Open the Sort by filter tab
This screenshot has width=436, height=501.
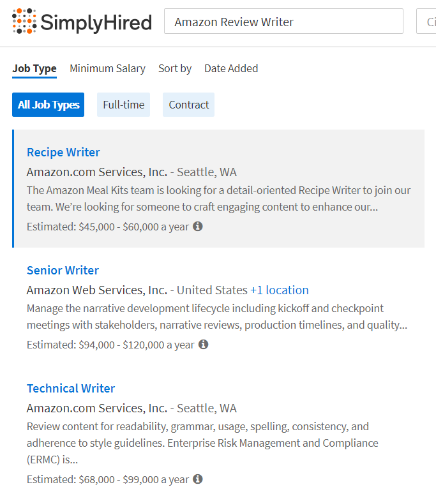click(x=175, y=69)
